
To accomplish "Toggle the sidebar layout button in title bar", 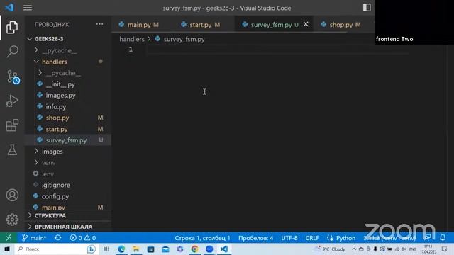I will [x=367, y=8].
